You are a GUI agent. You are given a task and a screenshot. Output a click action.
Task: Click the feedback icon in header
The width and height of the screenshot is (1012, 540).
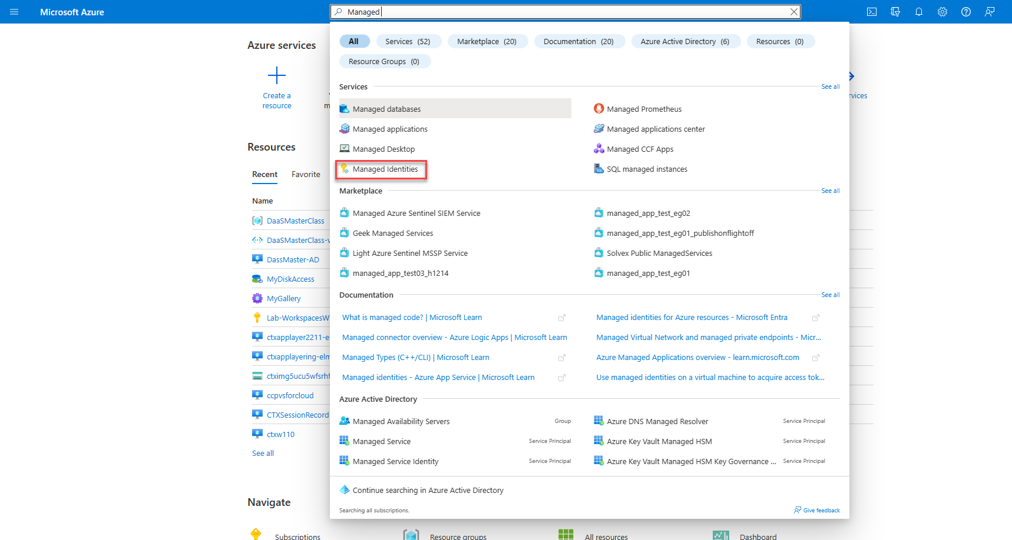click(990, 12)
